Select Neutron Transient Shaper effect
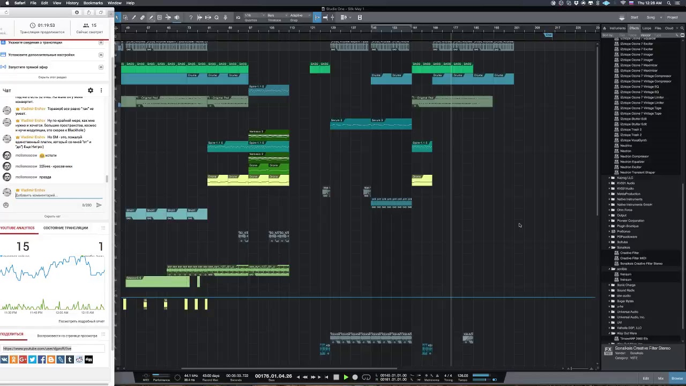Viewport: 686px width, 386px height. tap(637, 172)
